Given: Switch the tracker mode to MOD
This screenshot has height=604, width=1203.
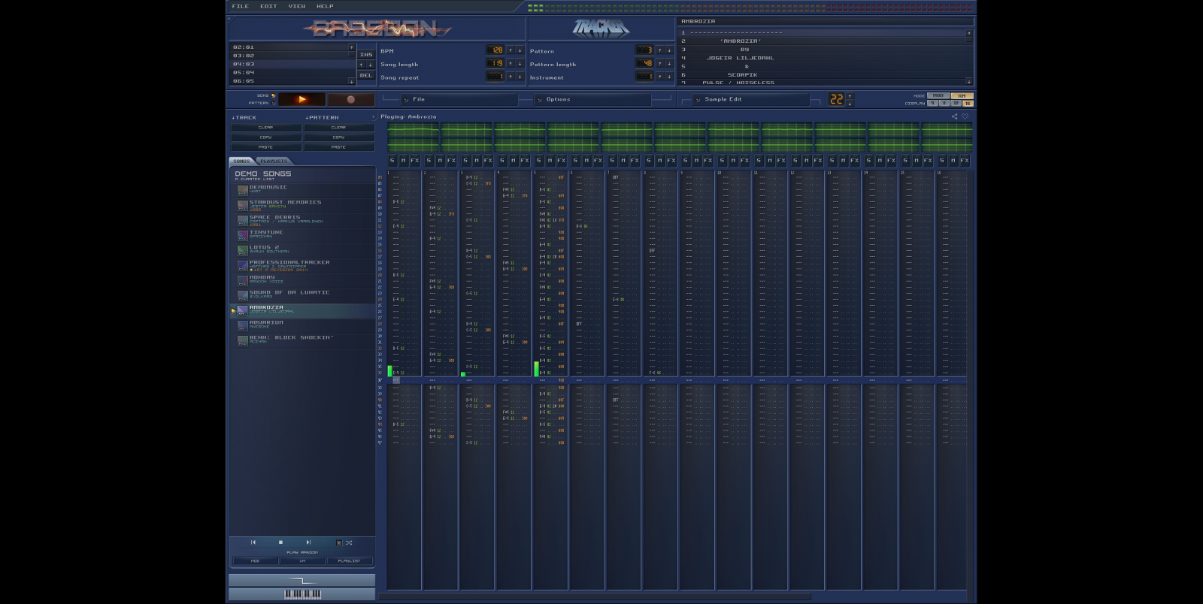Looking at the screenshot, I should point(938,96).
